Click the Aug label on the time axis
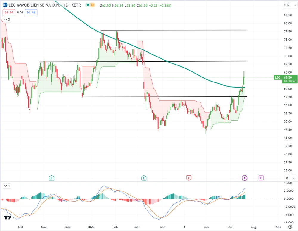This screenshot has width=298, height=231. click(x=253, y=227)
